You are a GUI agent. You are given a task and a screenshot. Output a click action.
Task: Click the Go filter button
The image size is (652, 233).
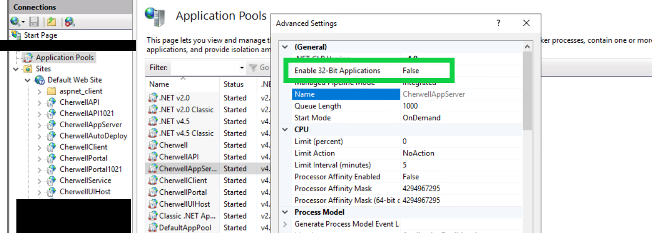coord(260,68)
